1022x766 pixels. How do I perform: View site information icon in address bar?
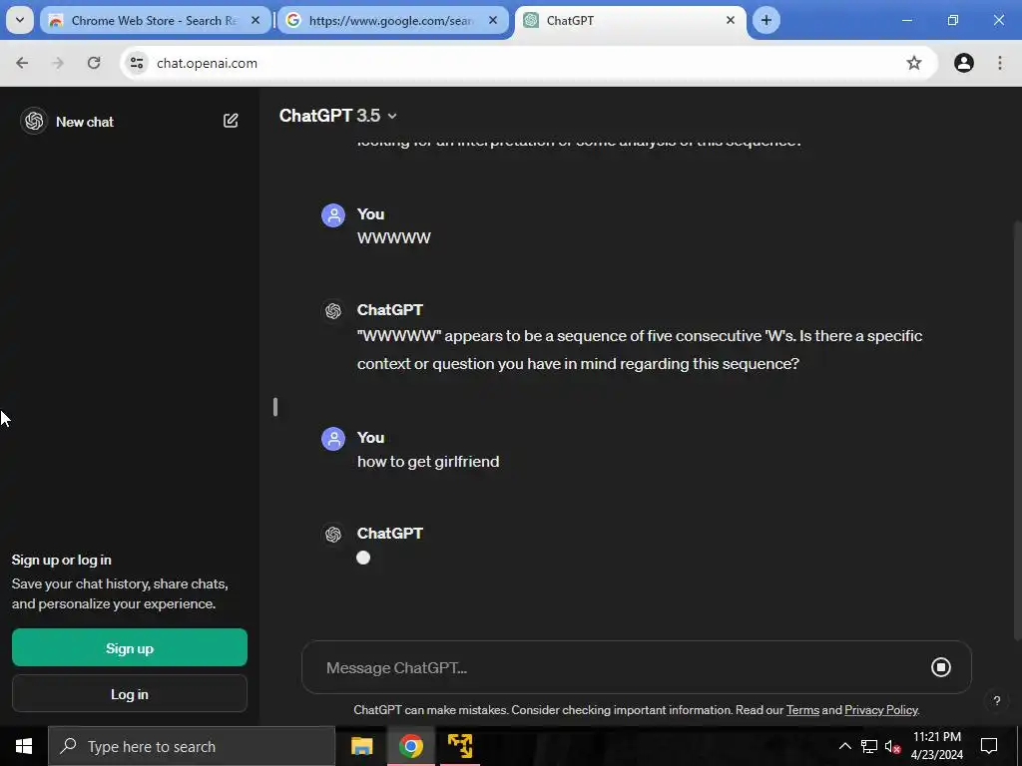[x=137, y=63]
